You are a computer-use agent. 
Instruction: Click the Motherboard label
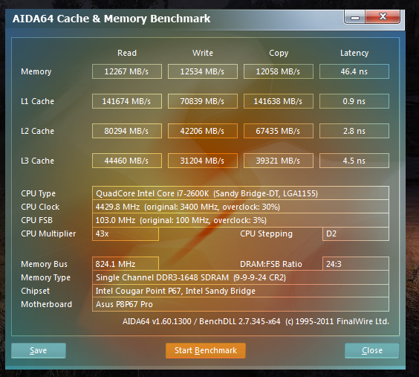pos(47,304)
